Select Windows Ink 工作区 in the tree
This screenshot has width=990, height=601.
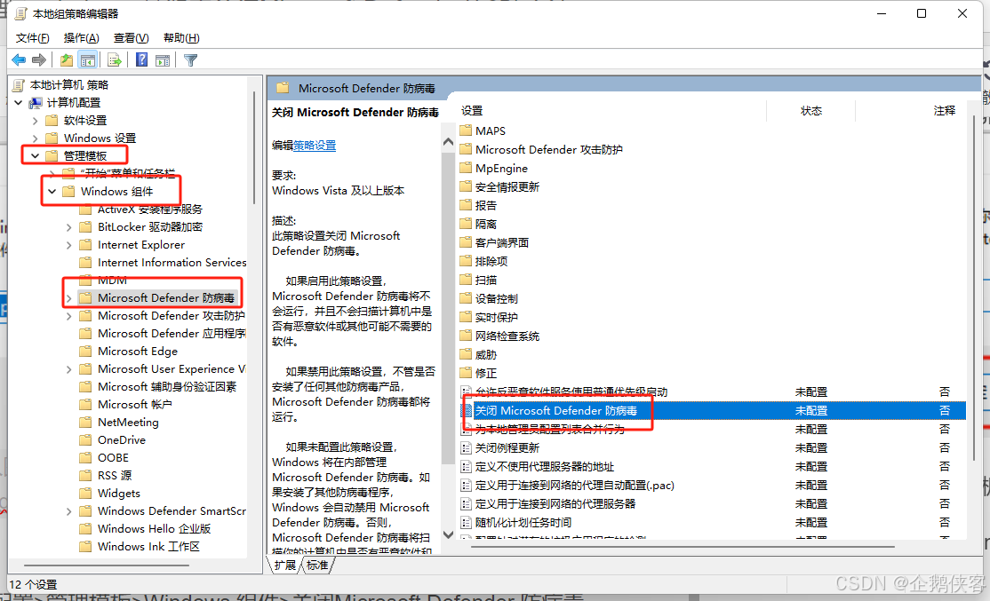coord(148,546)
